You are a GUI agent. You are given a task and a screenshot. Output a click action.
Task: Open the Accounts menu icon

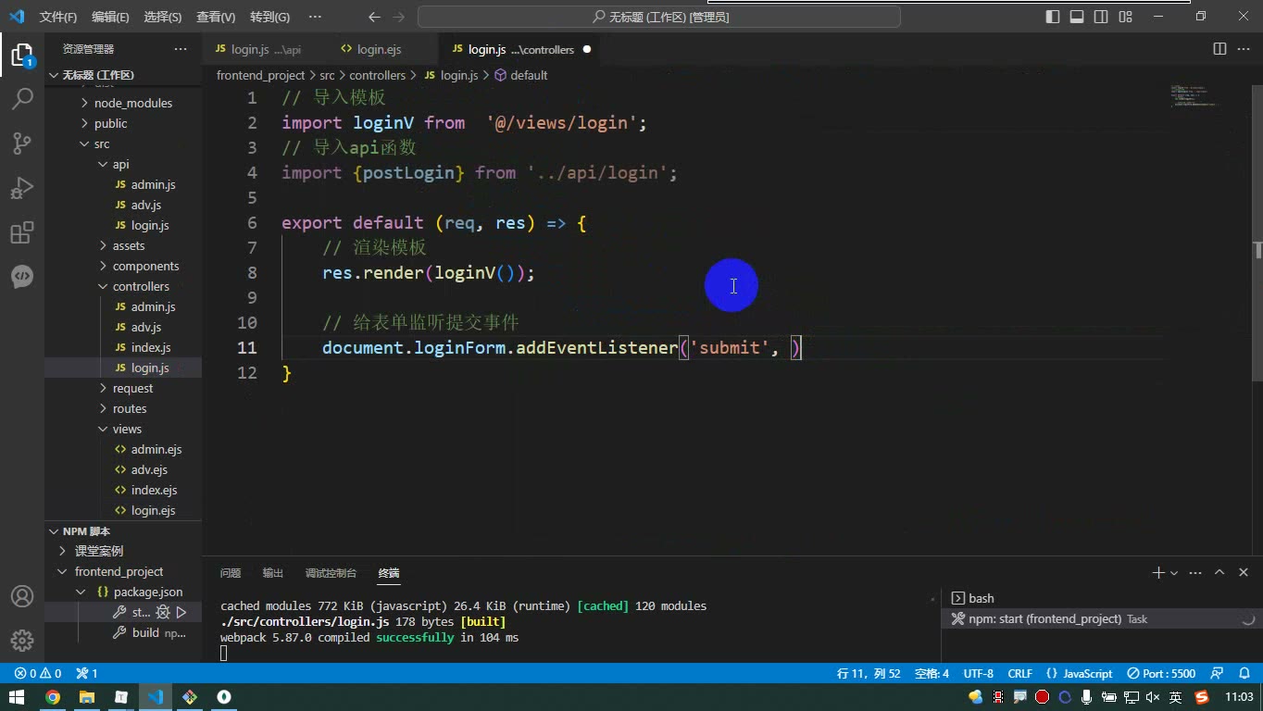pos(22,596)
